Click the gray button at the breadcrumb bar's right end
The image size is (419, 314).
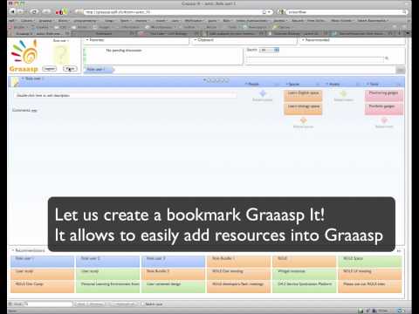tap(401, 70)
